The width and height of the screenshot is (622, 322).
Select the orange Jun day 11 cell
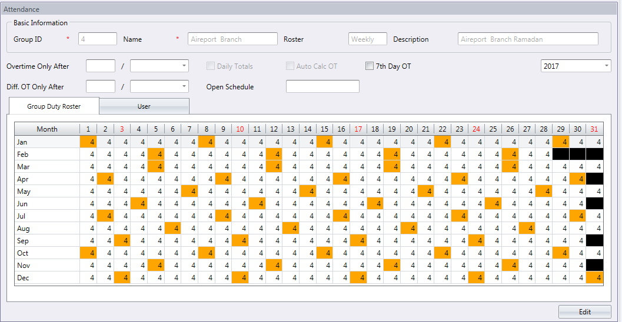coord(257,203)
